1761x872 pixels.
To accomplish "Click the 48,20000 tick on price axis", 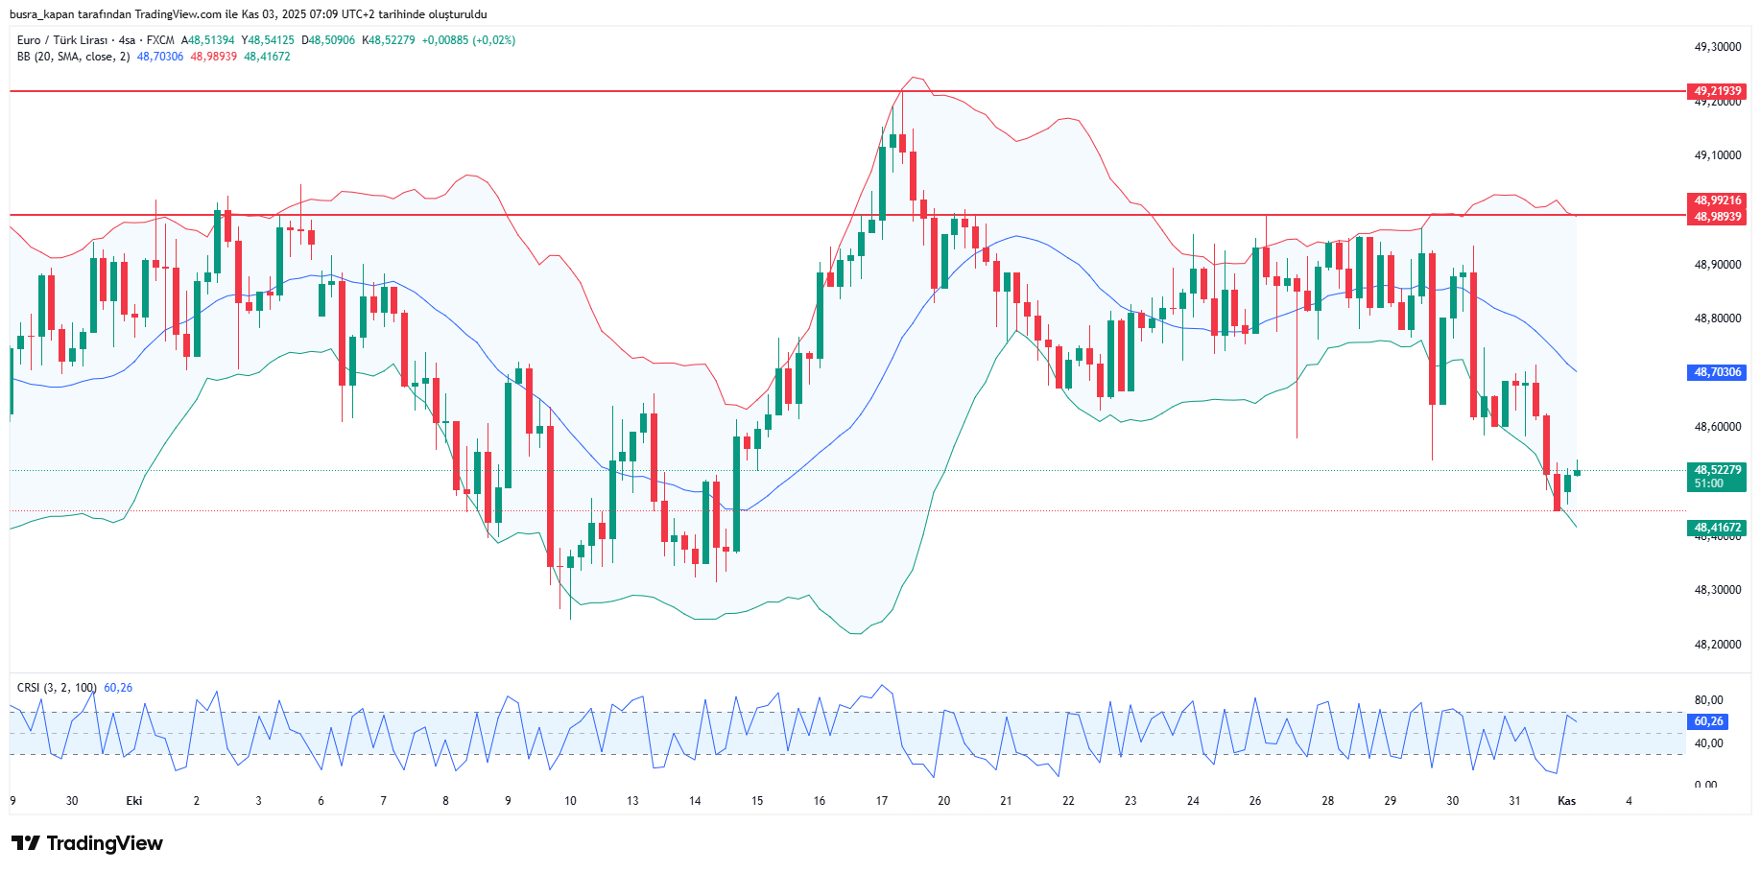I will coord(1717,645).
